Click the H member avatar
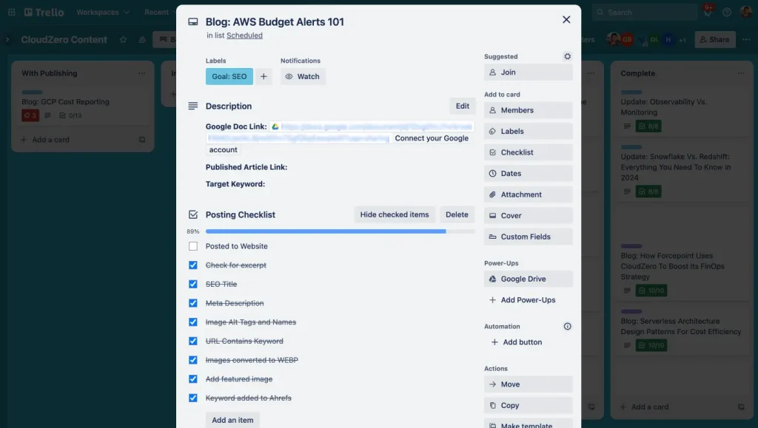 pyautogui.click(x=668, y=40)
